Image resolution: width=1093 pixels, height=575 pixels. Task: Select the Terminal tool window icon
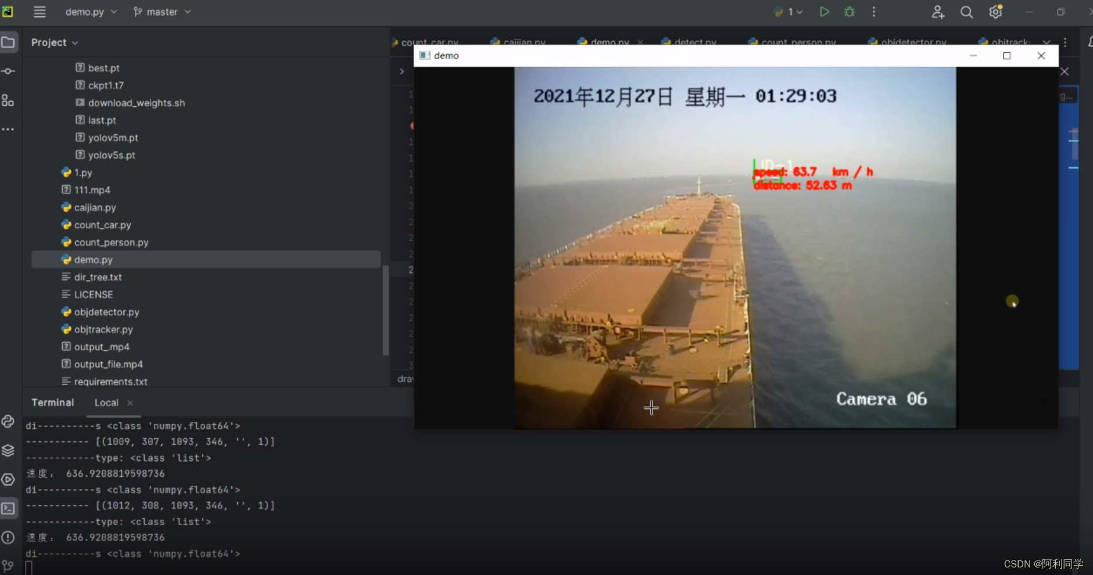pyautogui.click(x=8, y=508)
